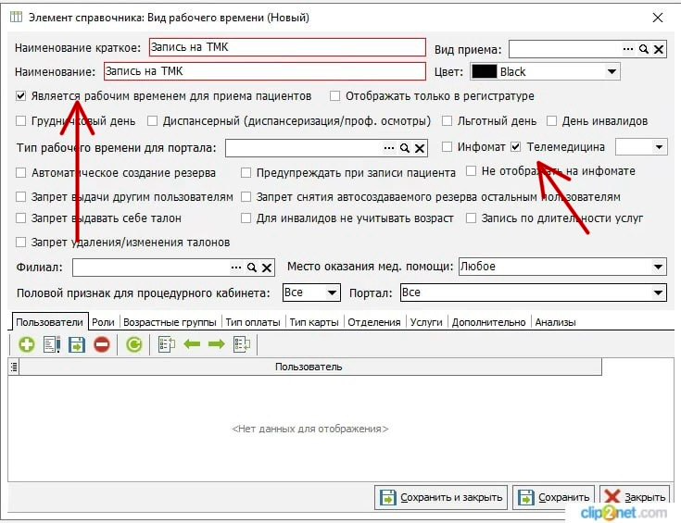Click the red delete record icon
Screen dimensions: 681x523
(102, 344)
